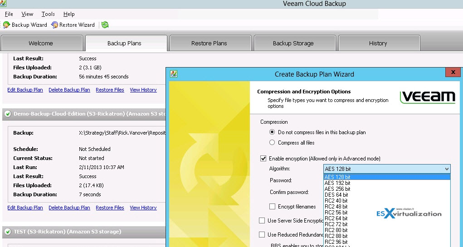Choose RC2 64 bit in algorithm list
This screenshot has height=247, width=463.
[387, 218]
